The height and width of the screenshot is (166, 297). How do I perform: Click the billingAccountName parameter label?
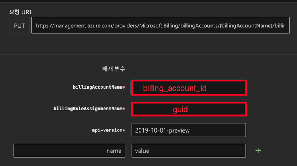click(x=98, y=87)
